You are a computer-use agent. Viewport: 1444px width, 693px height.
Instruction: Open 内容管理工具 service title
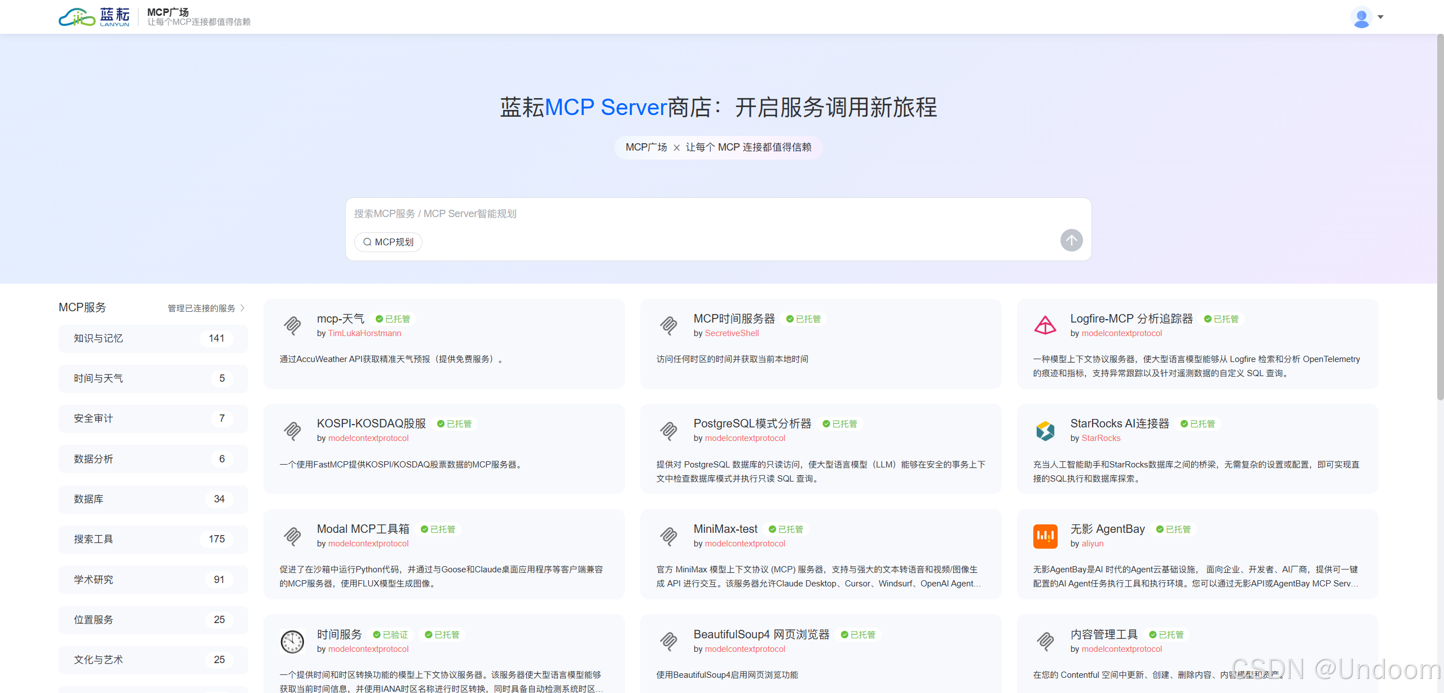pos(1104,635)
